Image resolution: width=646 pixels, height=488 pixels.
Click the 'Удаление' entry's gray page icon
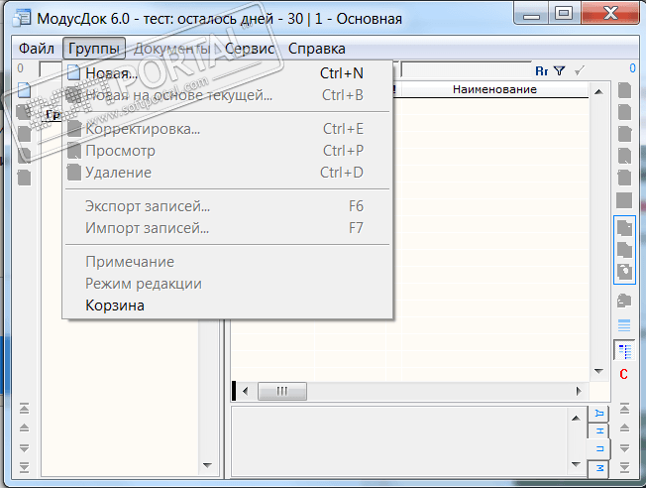73,173
